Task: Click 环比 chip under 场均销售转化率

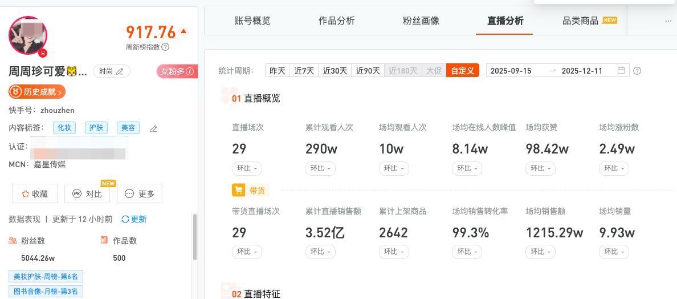Action: 467,252
